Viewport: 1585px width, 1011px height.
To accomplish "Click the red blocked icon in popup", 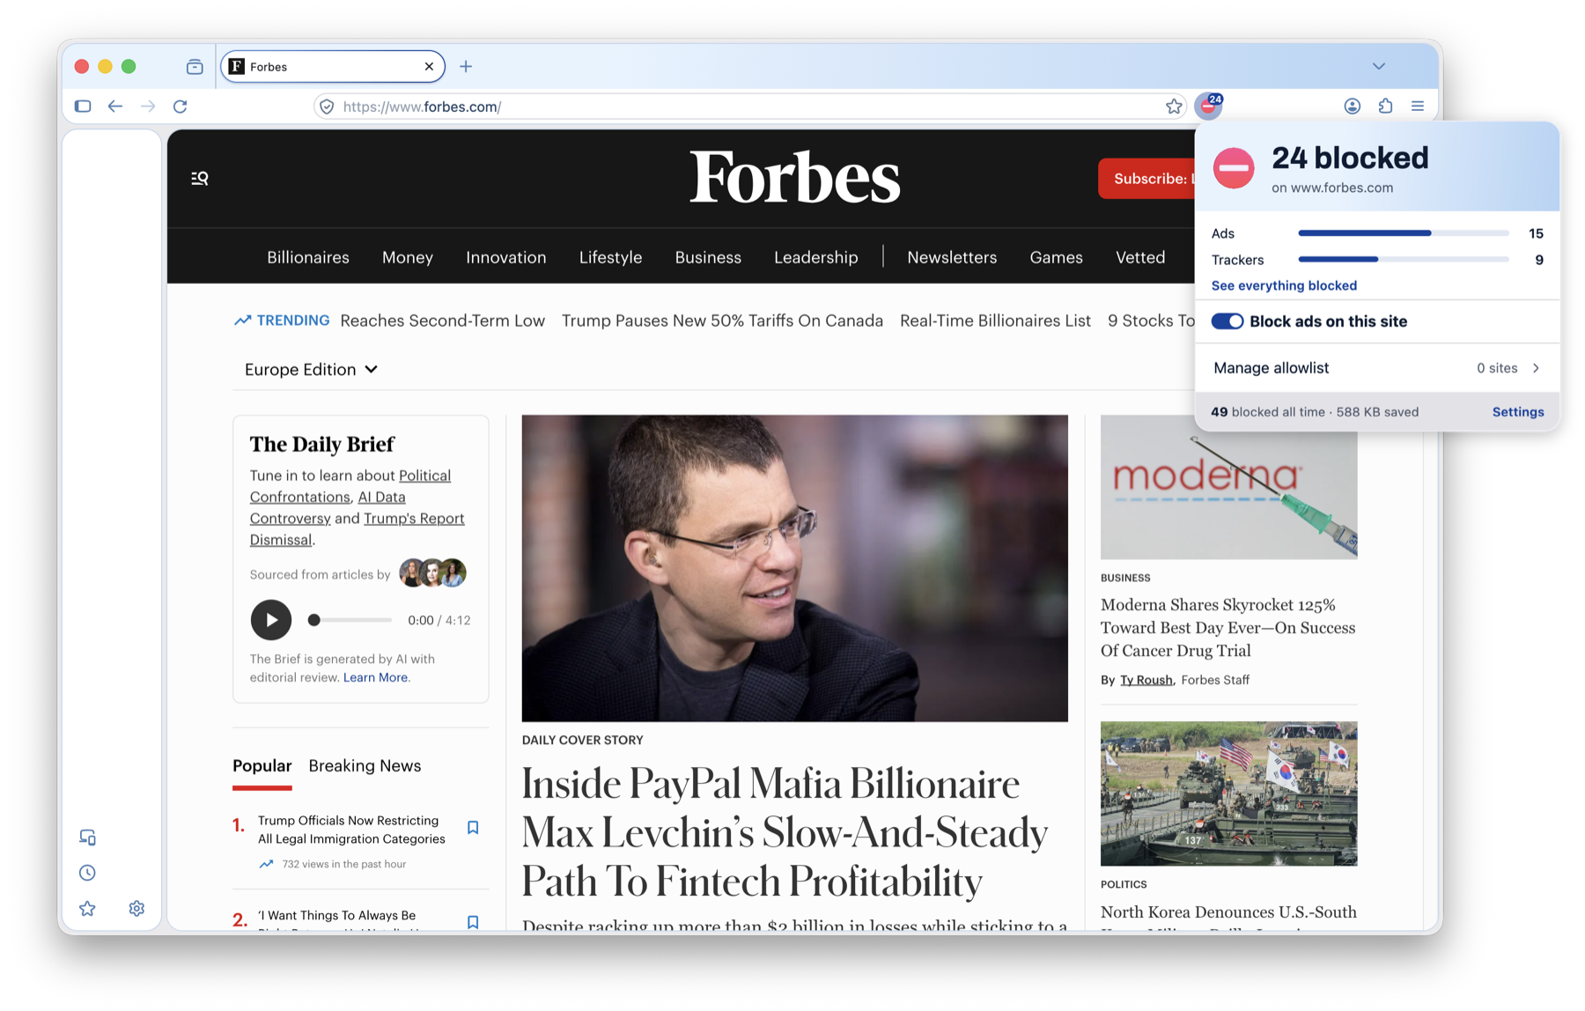I will click(x=1234, y=167).
